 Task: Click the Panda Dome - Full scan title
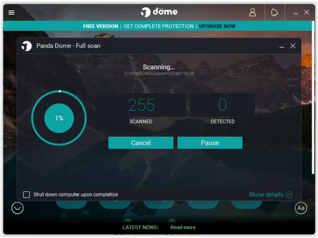68,46
